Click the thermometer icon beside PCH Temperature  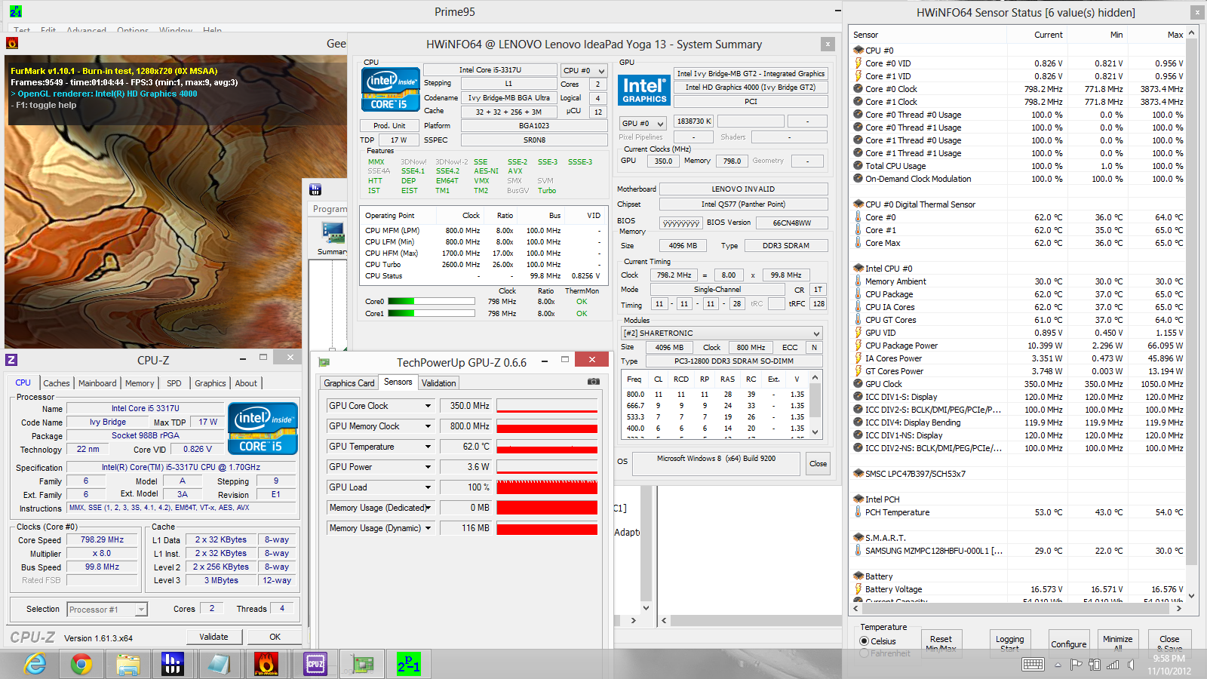pyautogui.click(x=858, y=512)
